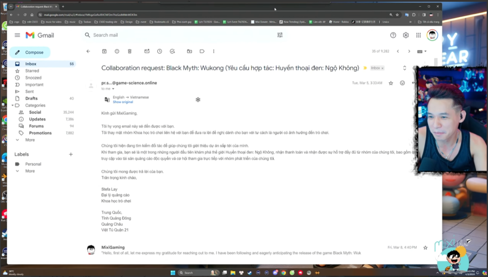This screenshot has width=488, height=277.
Task: Go to the older conversation arrow
Action: click(x=409, y=52)
